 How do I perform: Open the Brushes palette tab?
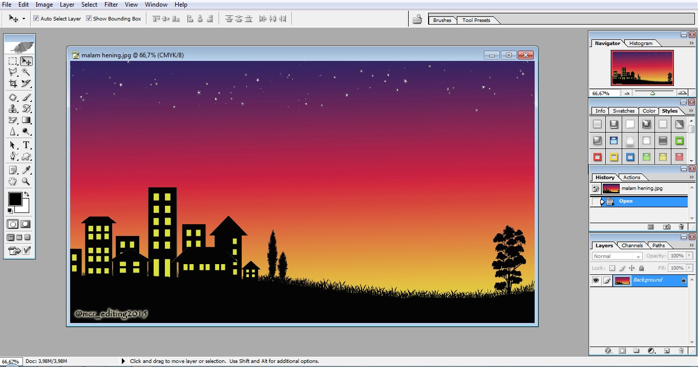point(442,20)
